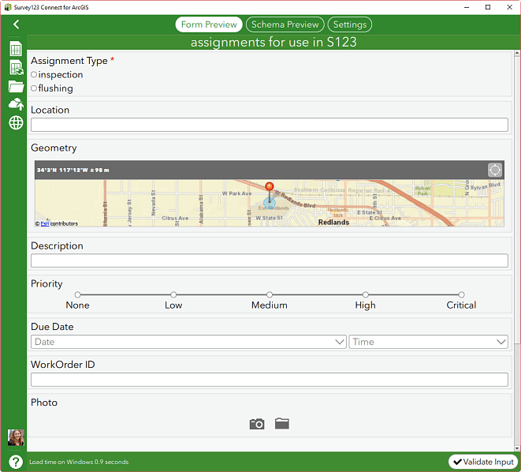Click the form title assignments for use in S123

coord(274,43)
